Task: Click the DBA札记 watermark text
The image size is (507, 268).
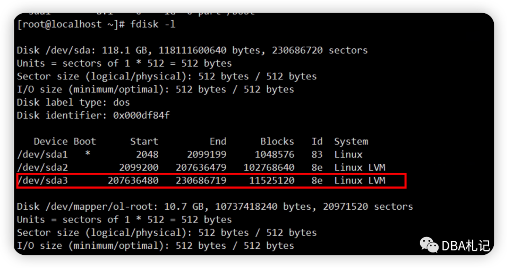Action: tap(465, 246)
